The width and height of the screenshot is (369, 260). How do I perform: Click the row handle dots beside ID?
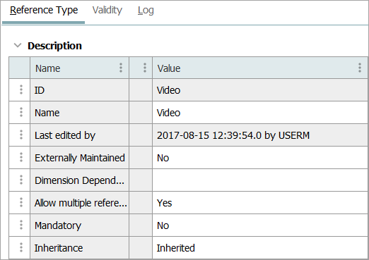pos(21,89)
